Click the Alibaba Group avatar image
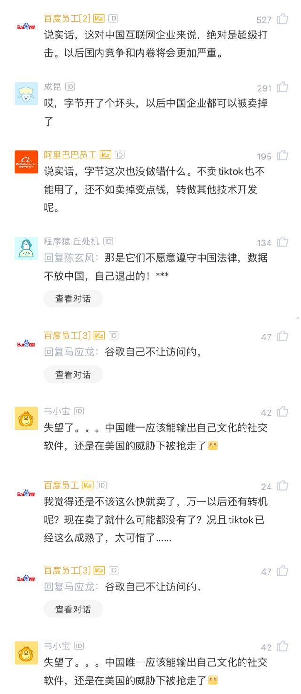301x694 pixels. (x=25, y=160)
